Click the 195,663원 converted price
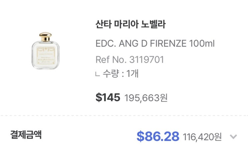This screenshot has width=248, height=152. point(146,98)
